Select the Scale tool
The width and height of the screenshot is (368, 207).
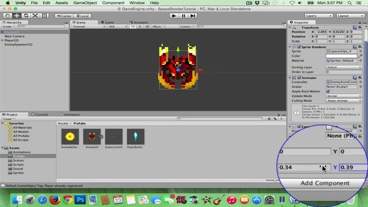(35, 16)
